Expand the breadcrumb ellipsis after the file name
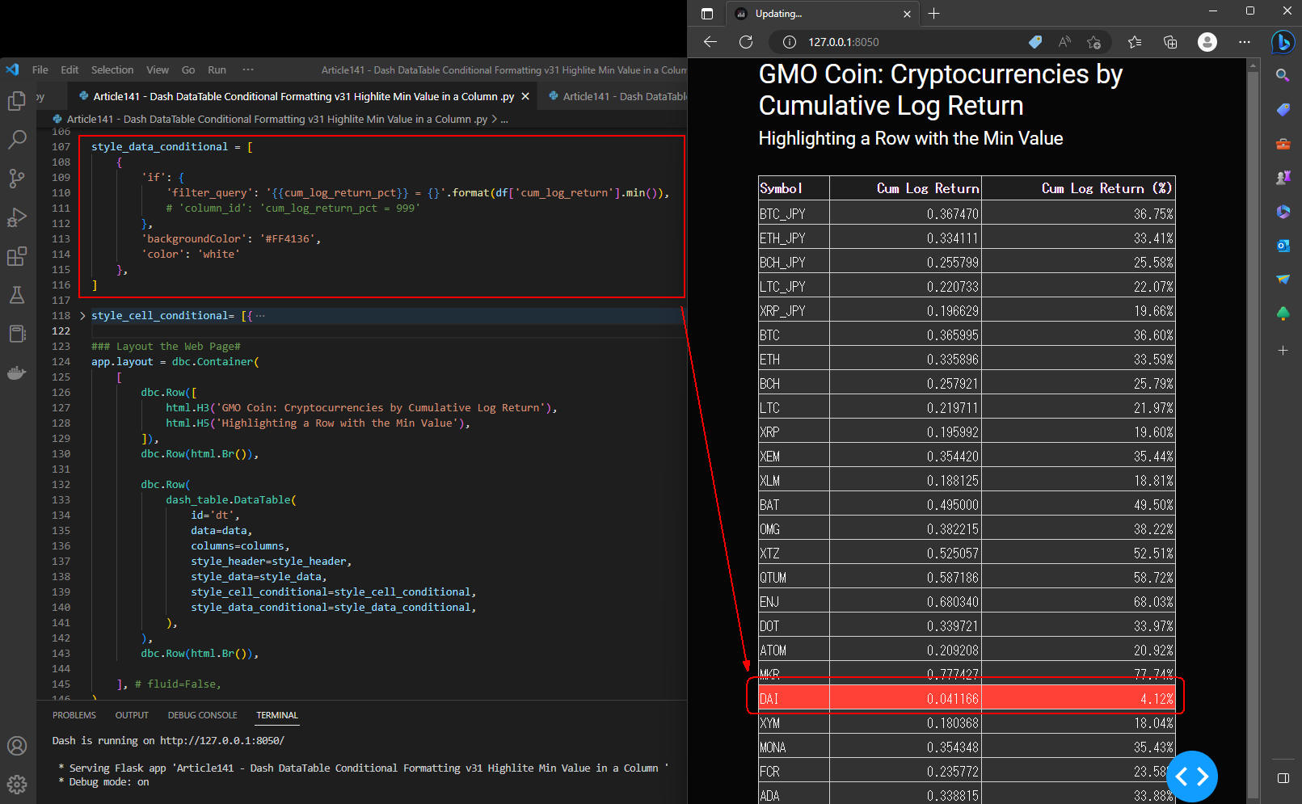This screenshot has width=1302, height=804. click(504, 120)
